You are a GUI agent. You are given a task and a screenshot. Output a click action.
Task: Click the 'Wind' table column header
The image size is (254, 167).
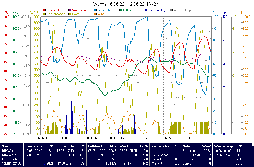[x=123, y=146]
